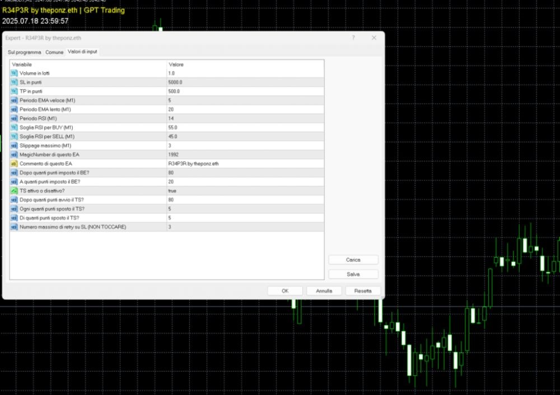Click the Salva button
560x395 pixels.
click(x=353, y=275)
